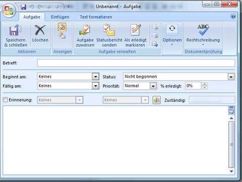Click Speichern & schließen

click(16, 36)
